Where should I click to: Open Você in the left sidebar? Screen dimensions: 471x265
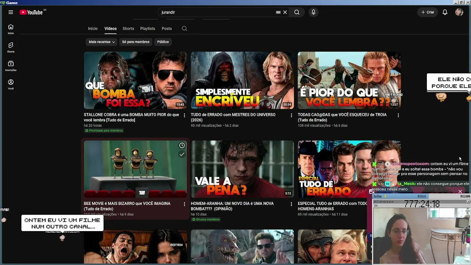(x=11, y=84)
